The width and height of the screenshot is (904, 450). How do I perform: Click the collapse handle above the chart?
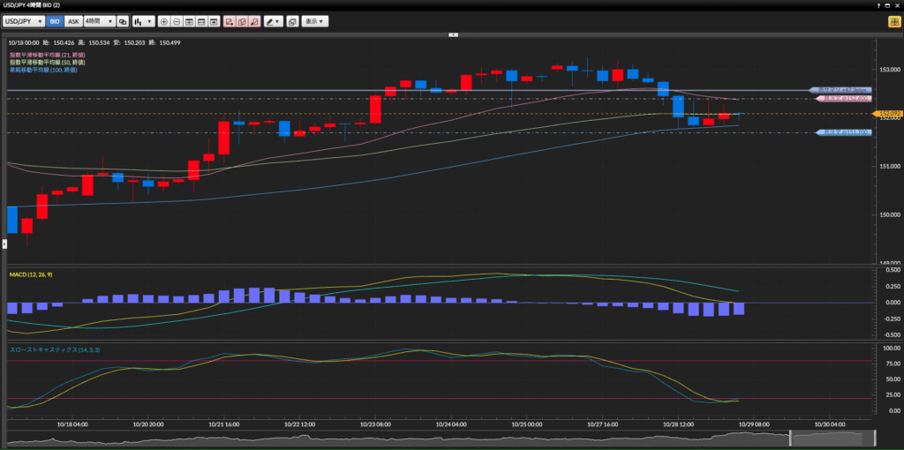click(452, 34)
